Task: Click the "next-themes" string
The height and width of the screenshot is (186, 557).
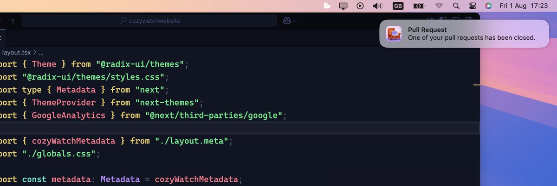Action: pyautogui.click(x=167, y=102)
